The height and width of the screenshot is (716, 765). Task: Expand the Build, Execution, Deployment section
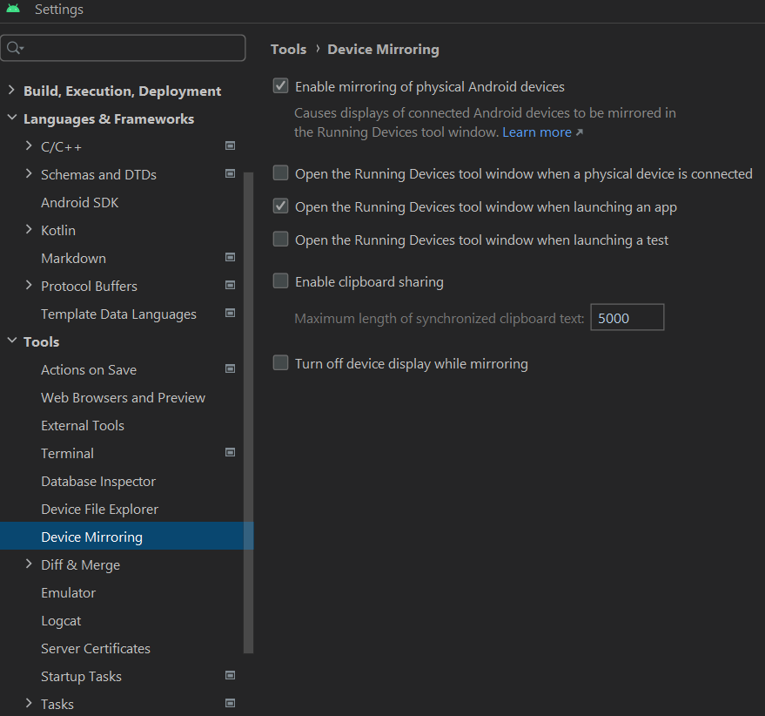tap(11, 91)
